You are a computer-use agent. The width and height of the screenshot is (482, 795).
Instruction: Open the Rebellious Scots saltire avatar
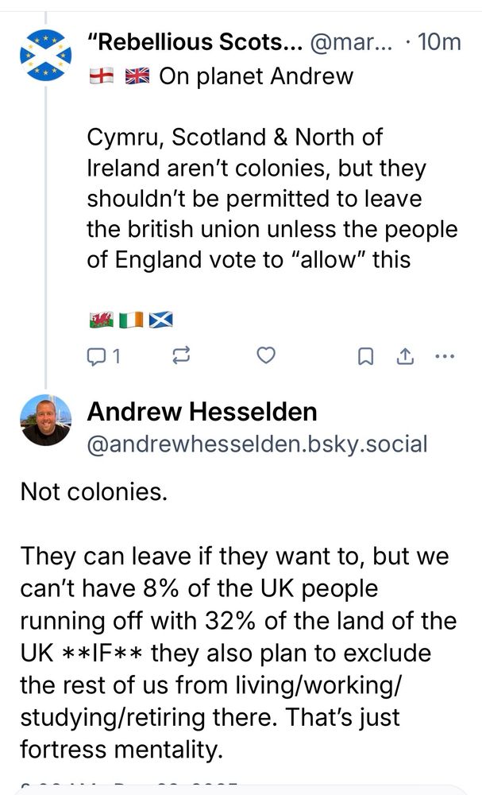click(45, 53)
